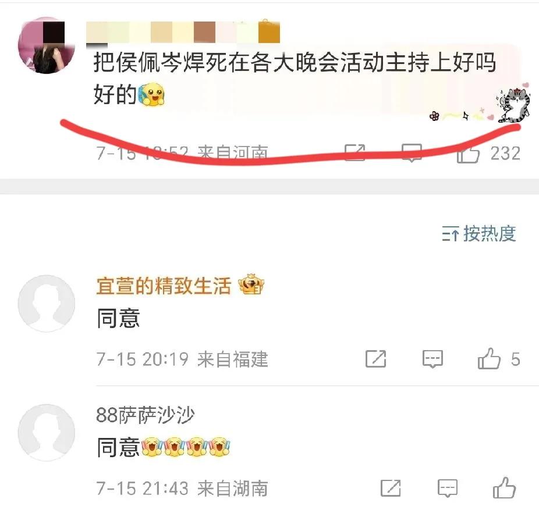Tap the crown badge beside 宜萱的精致生活

(251, 285)
